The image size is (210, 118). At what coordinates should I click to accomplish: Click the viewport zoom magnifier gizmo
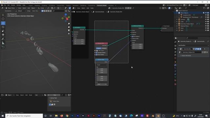pyautogui.click(x=69, y=24)
